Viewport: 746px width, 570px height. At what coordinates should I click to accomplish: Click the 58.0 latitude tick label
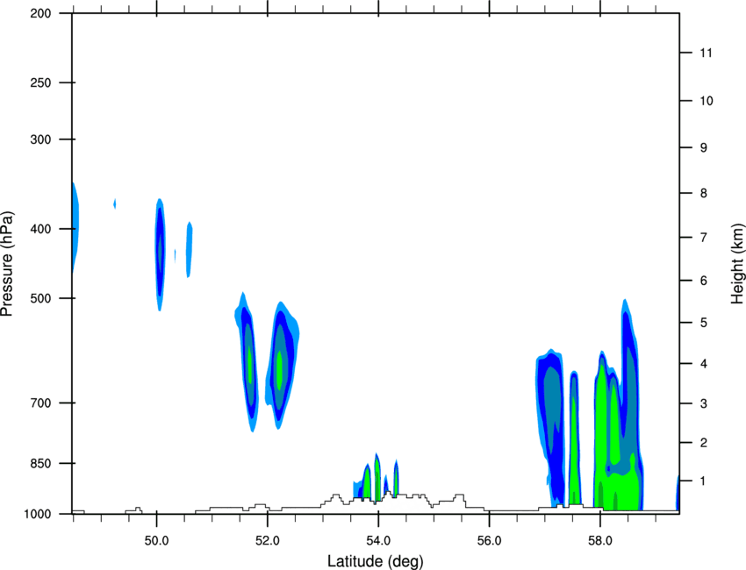coord(600,541)
